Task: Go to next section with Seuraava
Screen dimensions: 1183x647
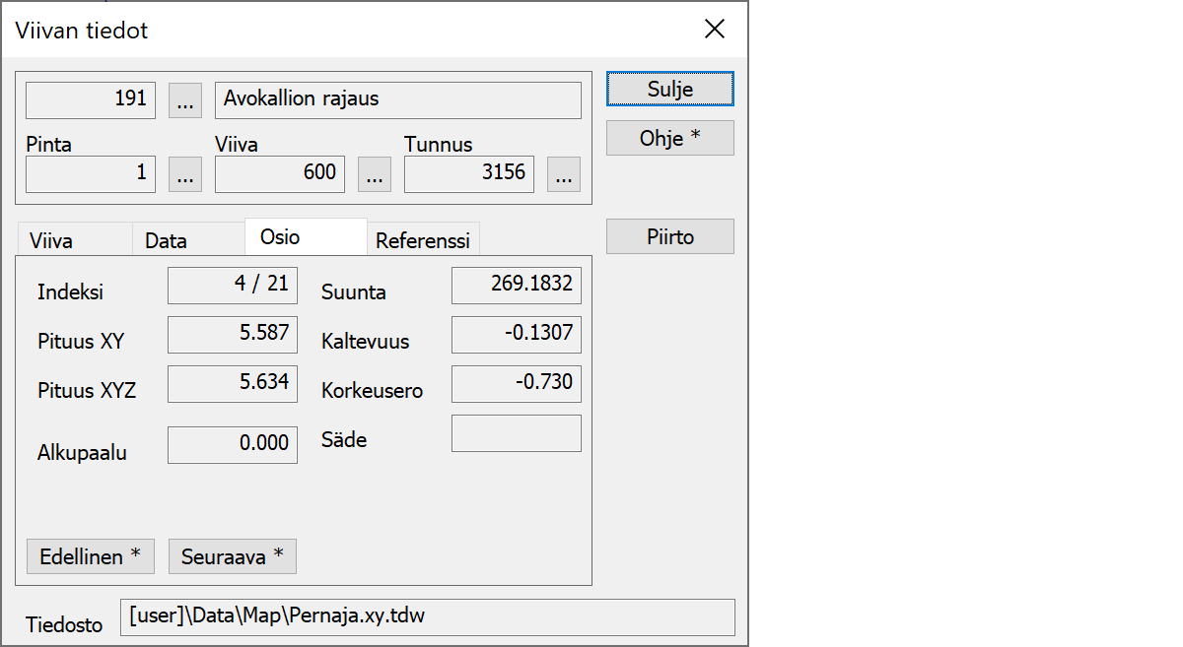Action: click(232, 556)
